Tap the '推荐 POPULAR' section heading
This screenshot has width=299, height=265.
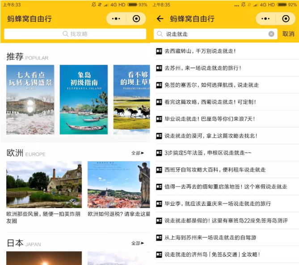tap(27, 57)
